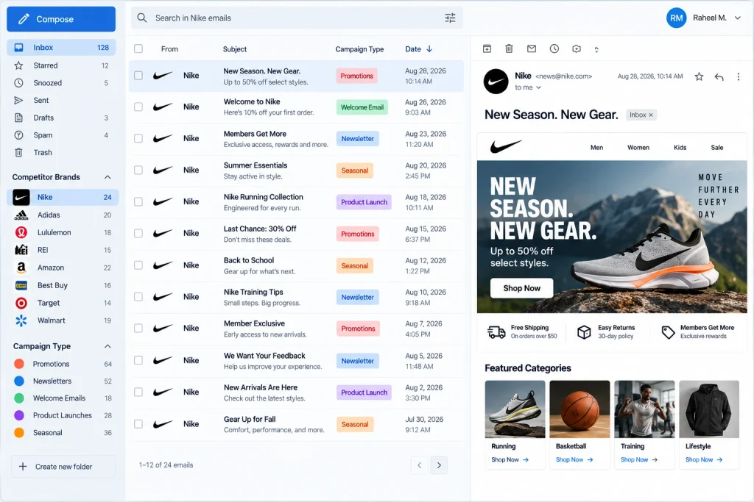754x502 pixels.
Task: Open the Training category thumbnail
Action: [x=644, y=409]
